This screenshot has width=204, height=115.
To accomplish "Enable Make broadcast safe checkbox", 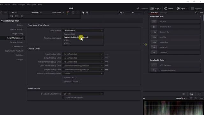I will tap(63, 97).
